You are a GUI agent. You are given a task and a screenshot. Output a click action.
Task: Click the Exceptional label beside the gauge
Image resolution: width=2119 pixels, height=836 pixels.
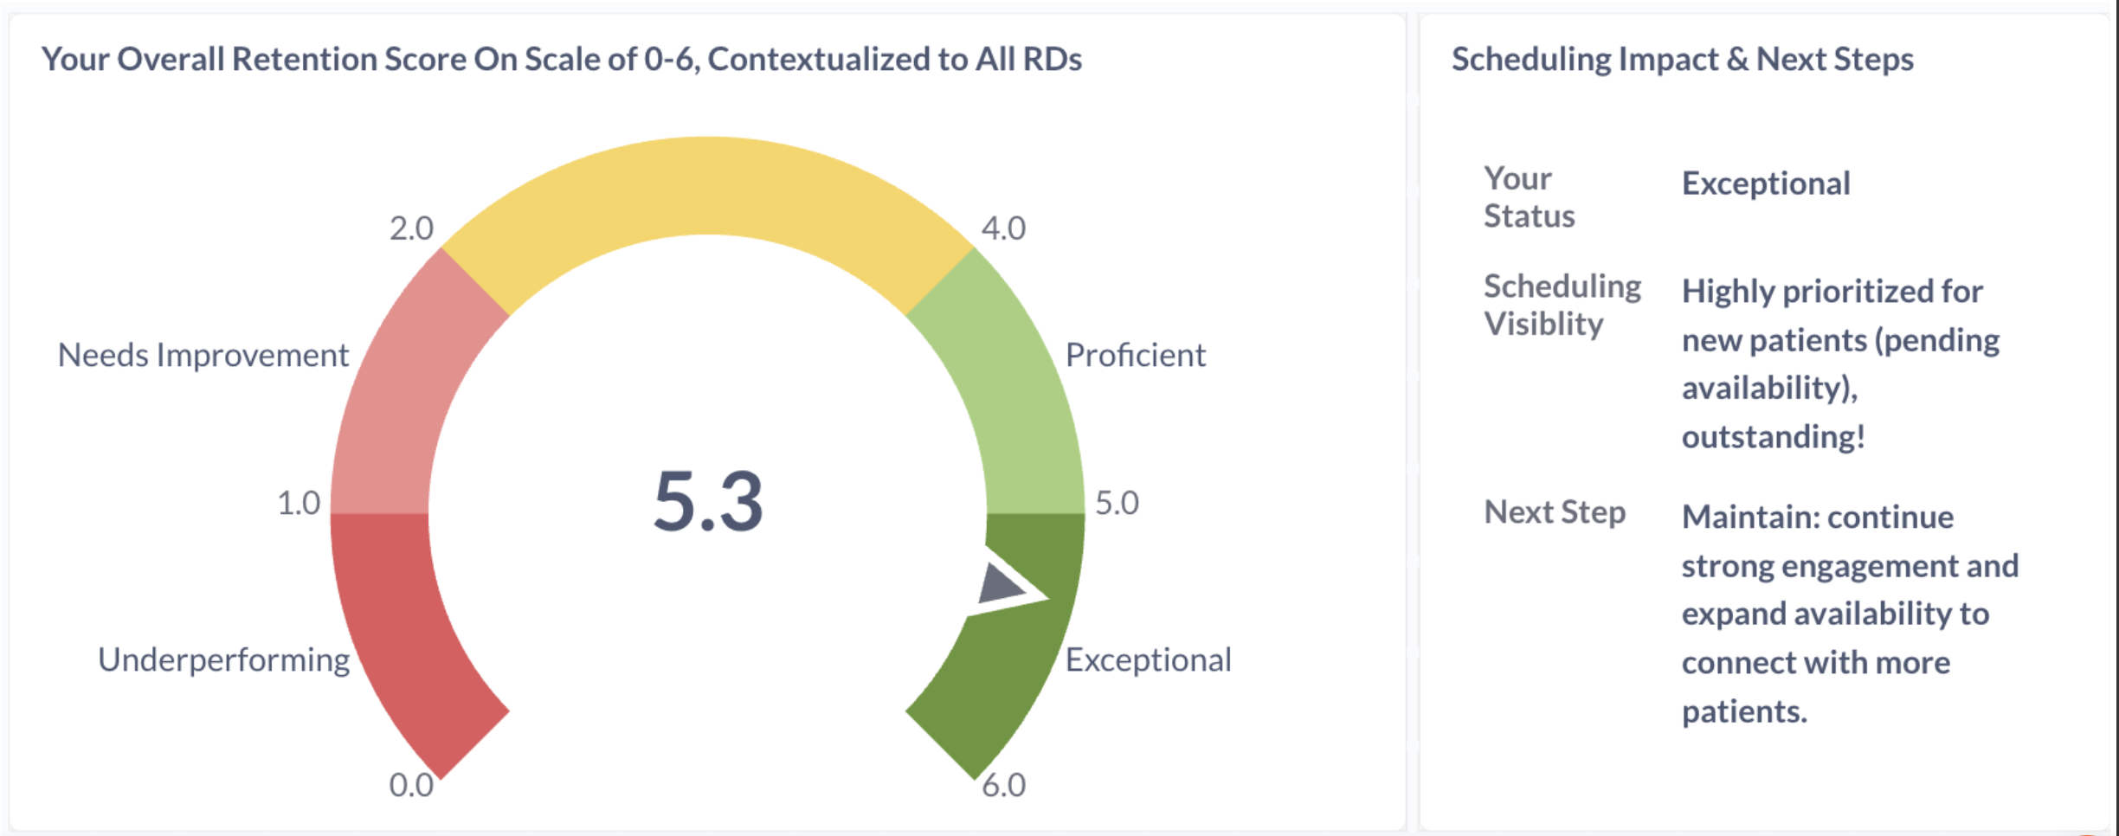click(1148, 660)
